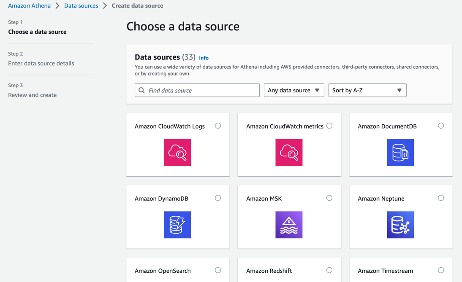Screen dimensions: 462x282
Task: Choose the Amazon Redshift radio button
Action: pos(329,270)
